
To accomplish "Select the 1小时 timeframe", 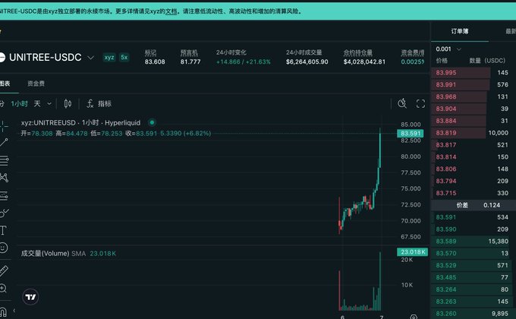I will (x=19, y=104).
